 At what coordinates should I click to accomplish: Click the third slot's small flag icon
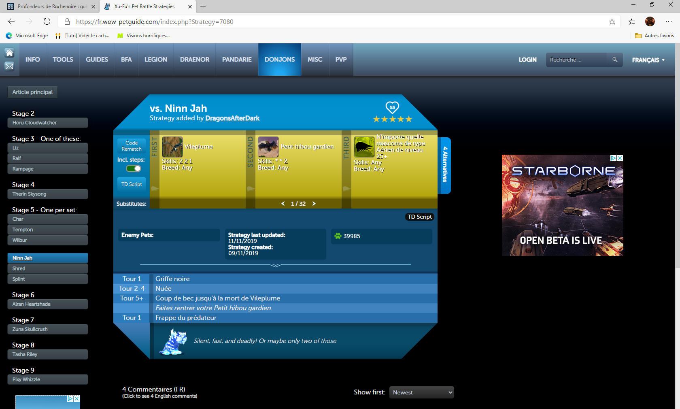pos(346,189)
